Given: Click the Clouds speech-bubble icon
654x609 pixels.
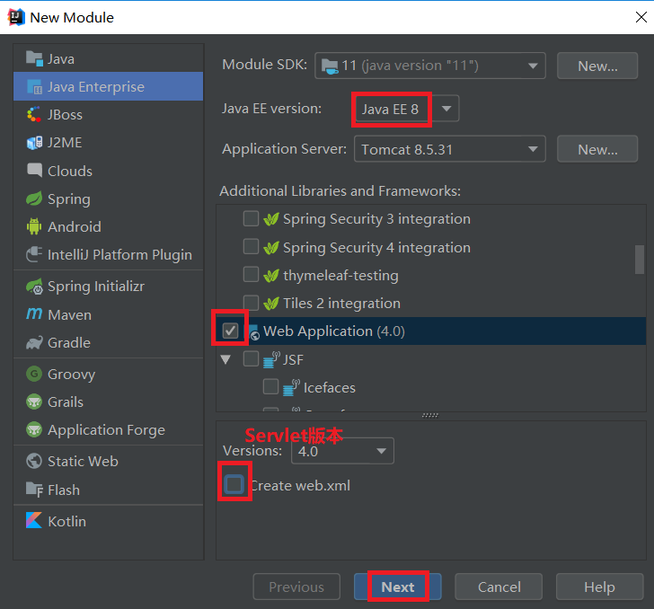Looking at the screenshot, I should tap(34, 170).
